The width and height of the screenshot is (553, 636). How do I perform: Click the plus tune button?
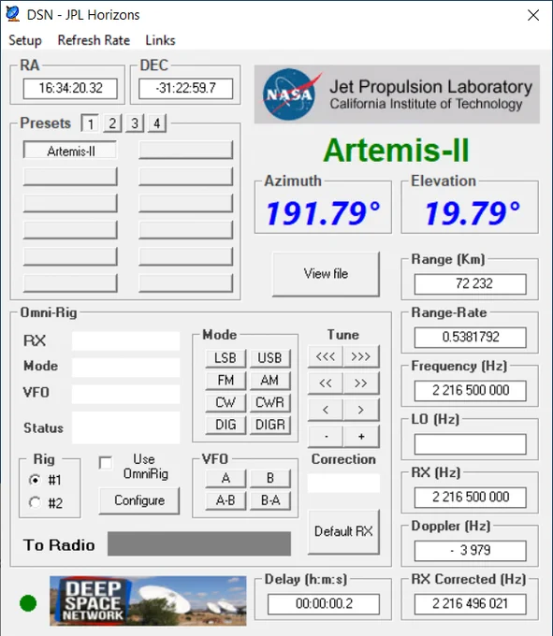[x=361, y=437]
